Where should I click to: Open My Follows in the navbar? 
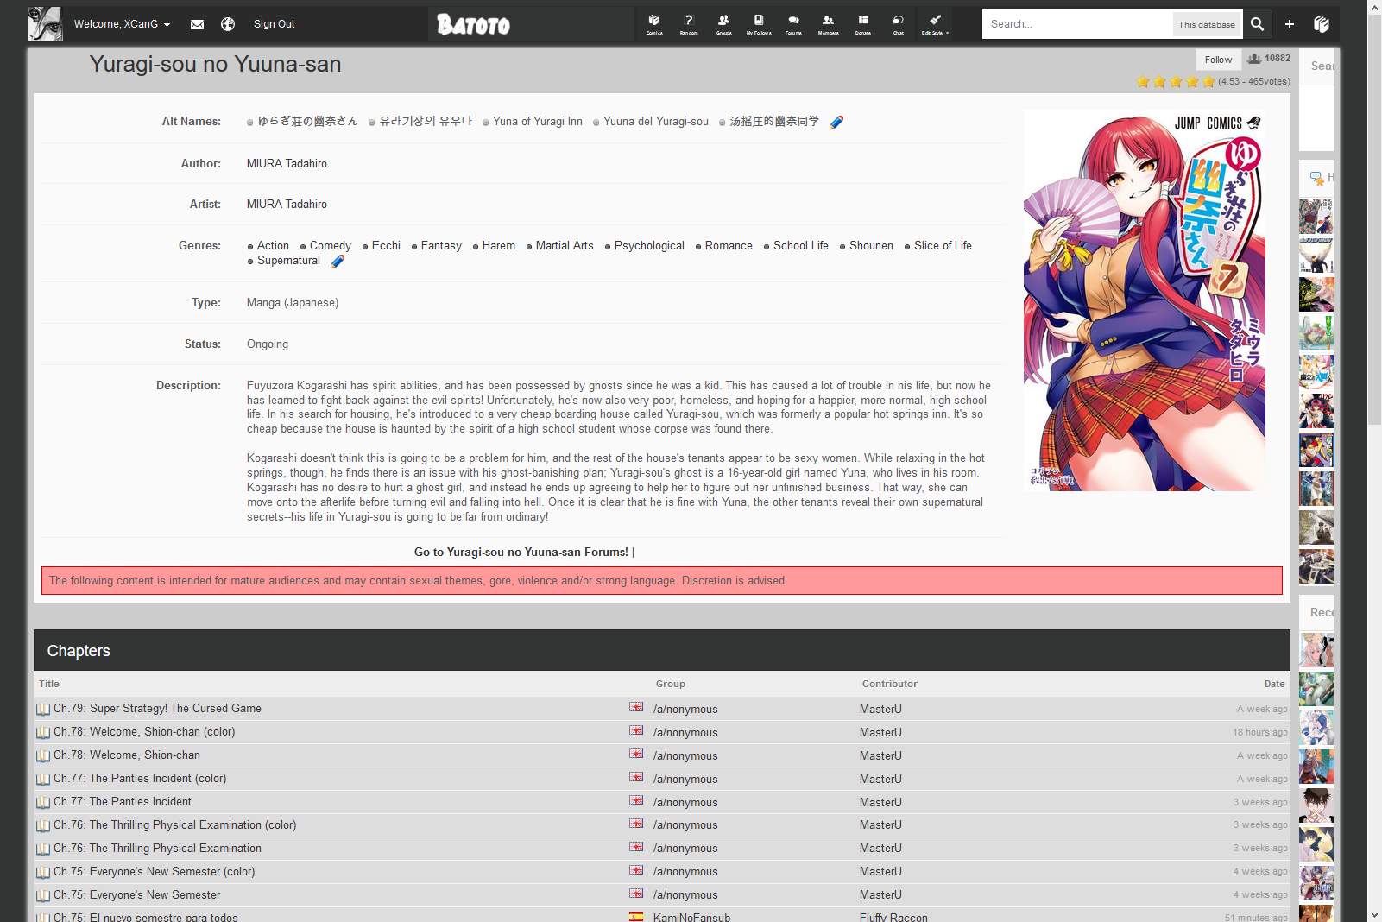coord(759,23)
